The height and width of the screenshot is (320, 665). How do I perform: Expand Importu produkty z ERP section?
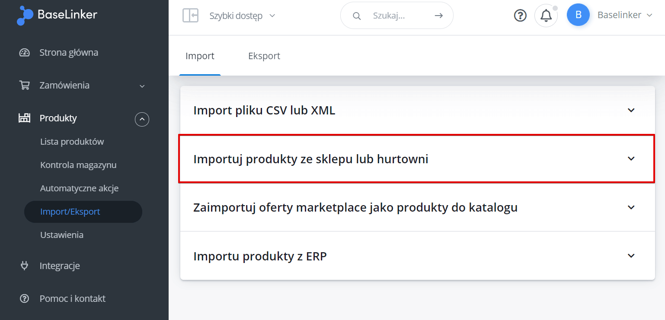tap(418, 256)
